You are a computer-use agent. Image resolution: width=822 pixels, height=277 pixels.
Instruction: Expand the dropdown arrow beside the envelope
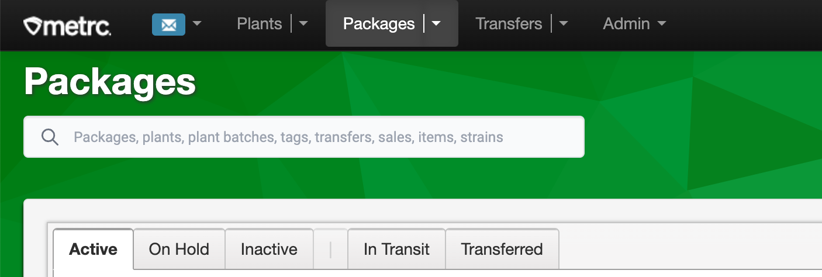[x=197, y=24]
